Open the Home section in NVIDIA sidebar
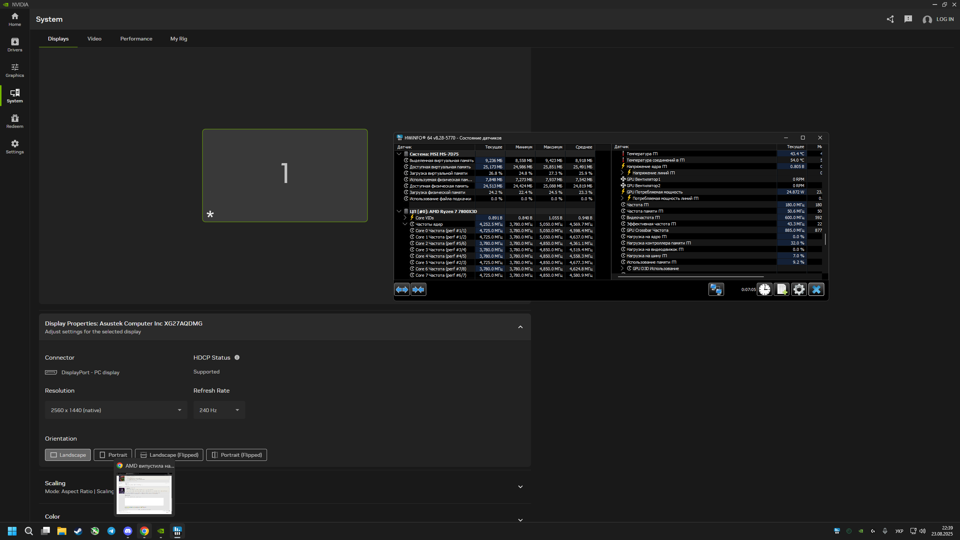960x540 pixels. click(x=15, y=19)
